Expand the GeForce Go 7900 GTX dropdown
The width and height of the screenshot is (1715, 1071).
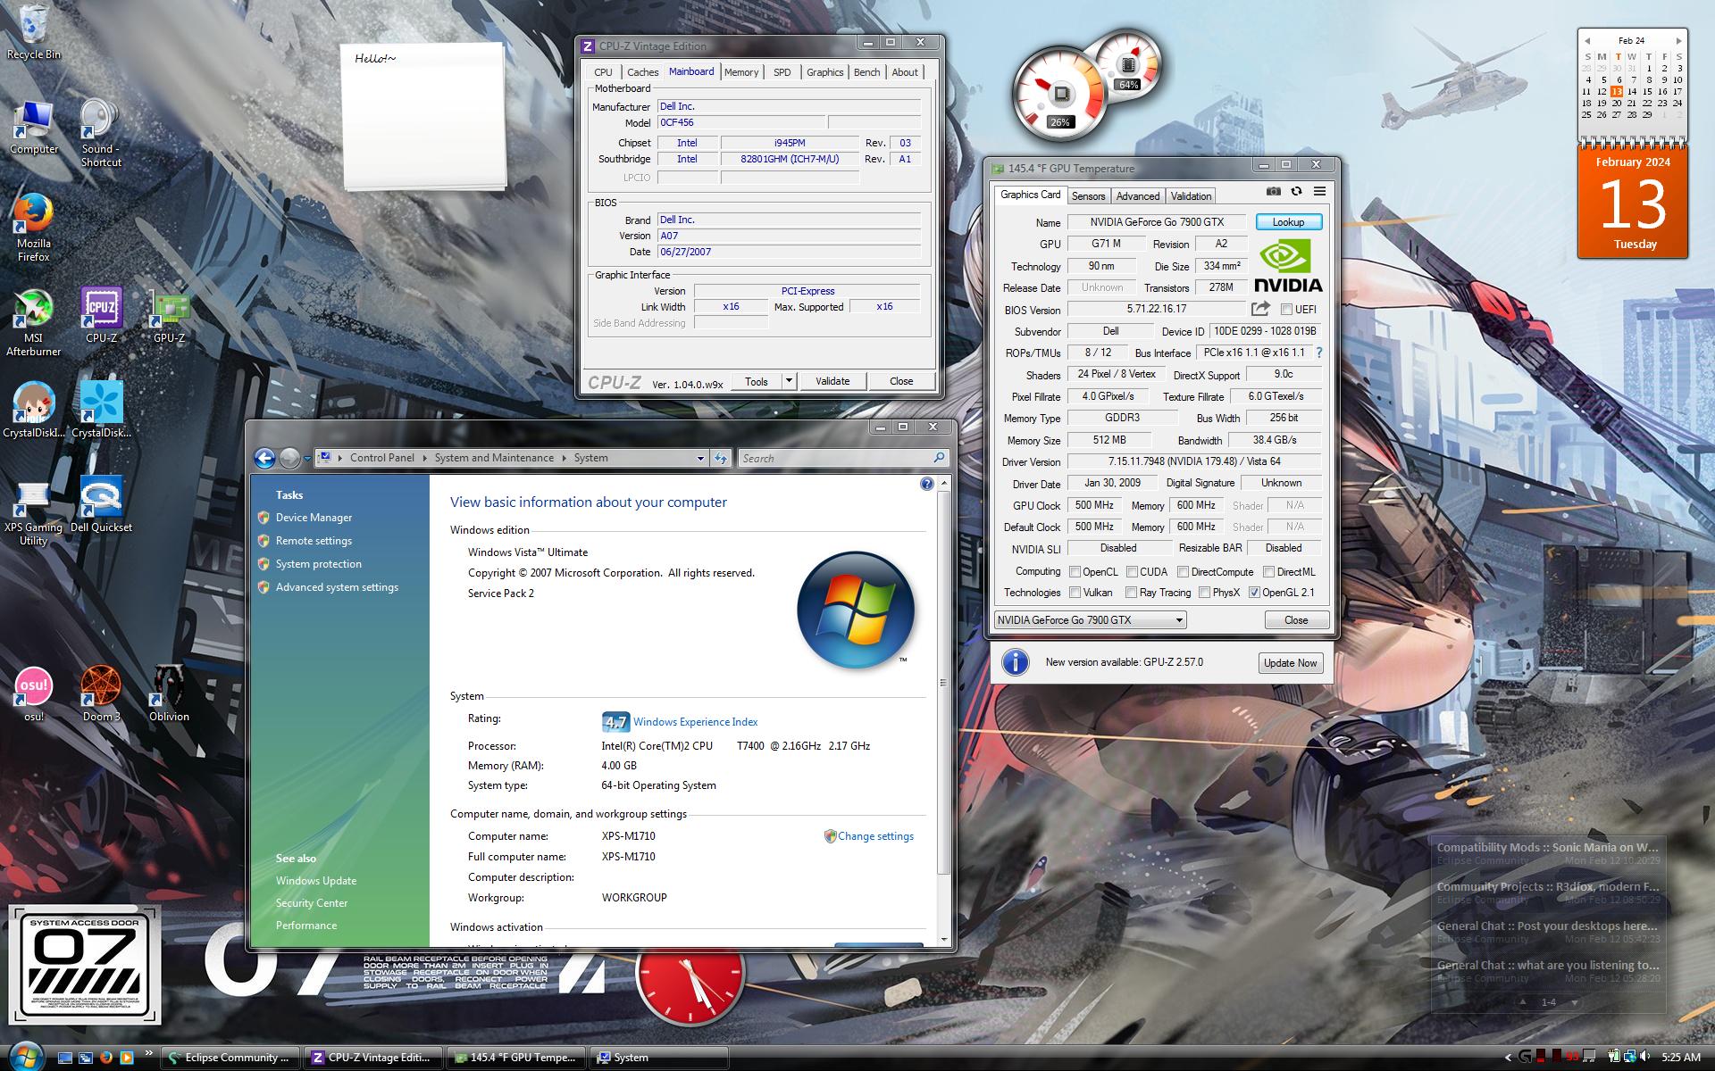point(1178,620)
